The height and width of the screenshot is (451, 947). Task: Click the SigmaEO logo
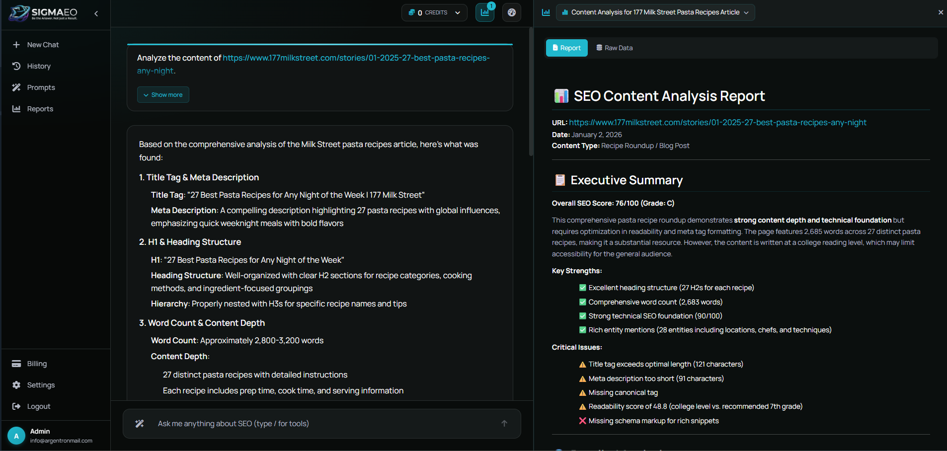click(43, 13)
